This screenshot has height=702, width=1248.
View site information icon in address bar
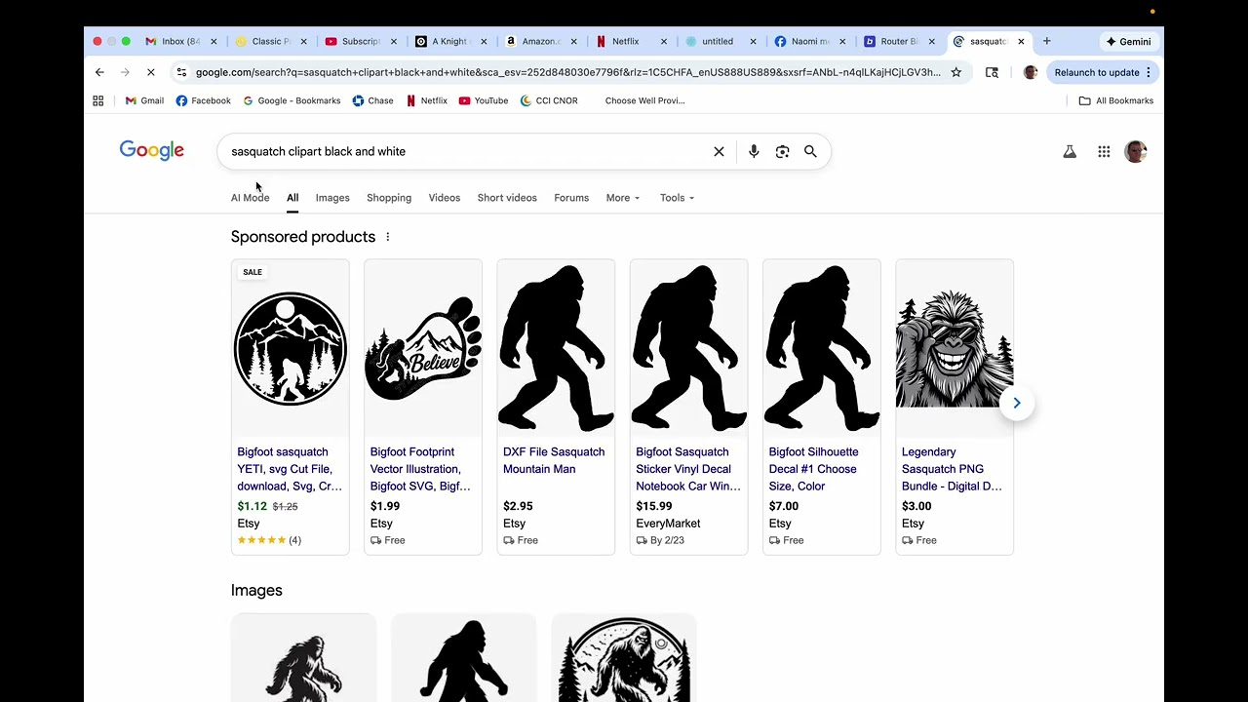[181, 72]
